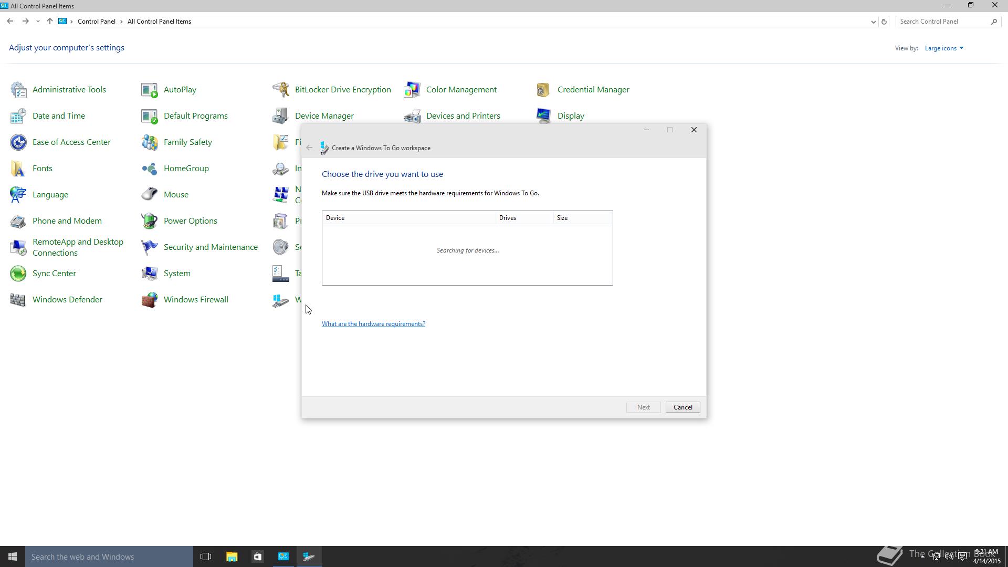Viewport: 1008px width, 567px height.
Task: Open the Windows Firewall icon
Action: click(150, 300)
